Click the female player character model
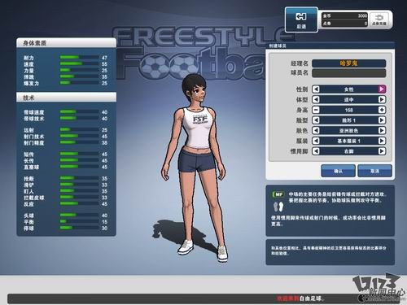Viewport: 407px width, 305px height. tap(195, 168)
